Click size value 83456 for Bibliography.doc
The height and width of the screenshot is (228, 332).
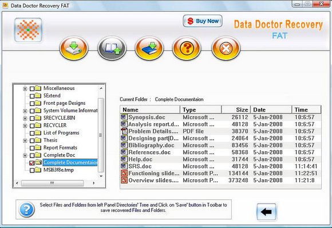point(240,146)
